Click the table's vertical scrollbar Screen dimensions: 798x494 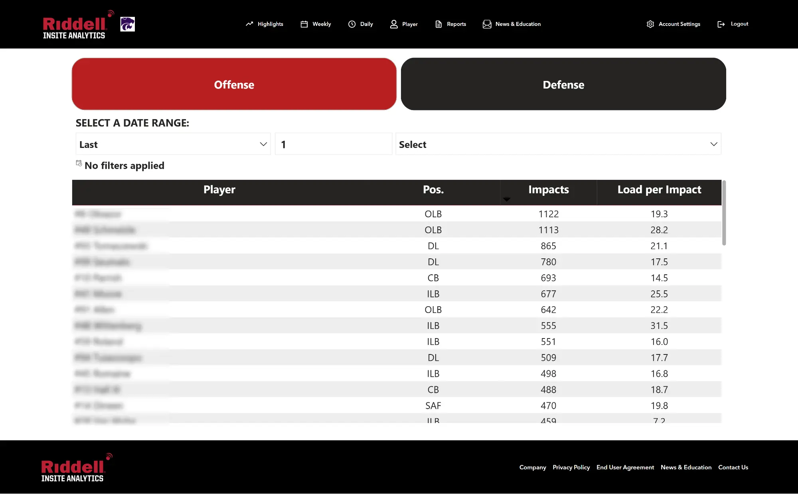pos(724,213)
